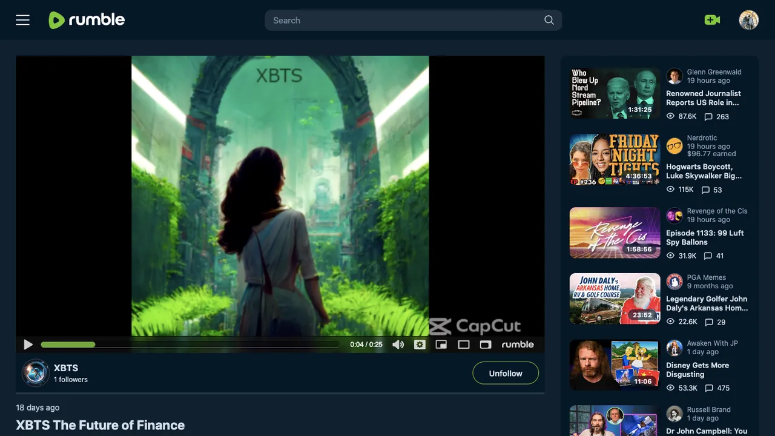Image resolution: width=775 pixels, height=436 pixels.
Task: Focus the Search input field
Action: tap(413, 20)
